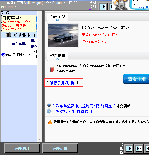Click the 维修指南 header
This screenshot has width=149, height=155.
click(x=19, y=35)
